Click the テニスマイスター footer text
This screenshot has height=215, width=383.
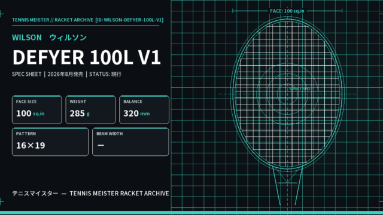coord(35,193)
